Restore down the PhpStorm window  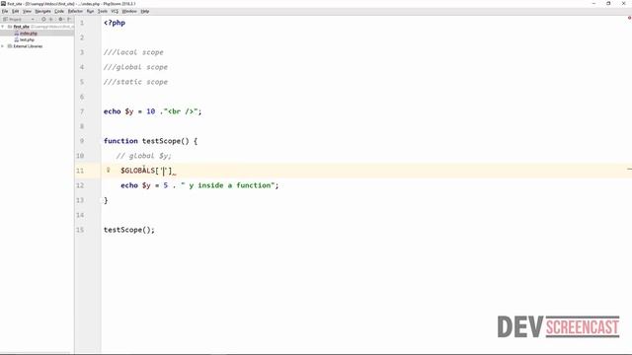(608, 4)
